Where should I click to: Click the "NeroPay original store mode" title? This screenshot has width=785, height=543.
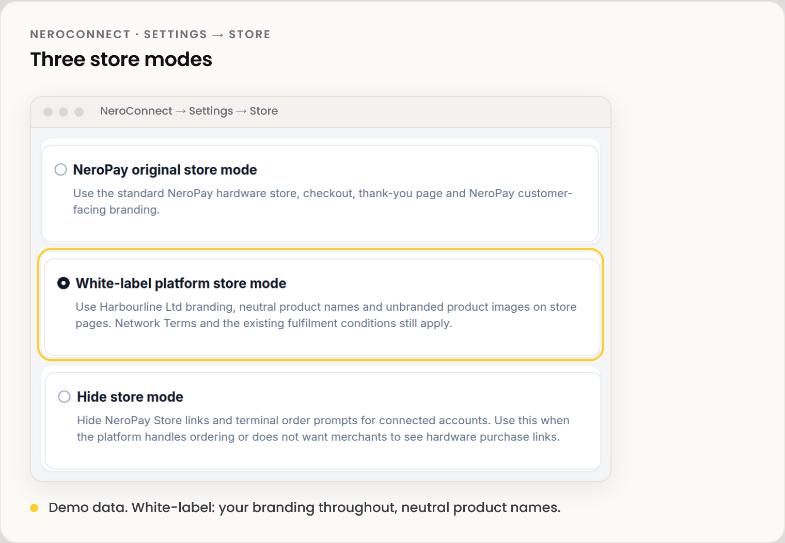(x=165, y=170)
